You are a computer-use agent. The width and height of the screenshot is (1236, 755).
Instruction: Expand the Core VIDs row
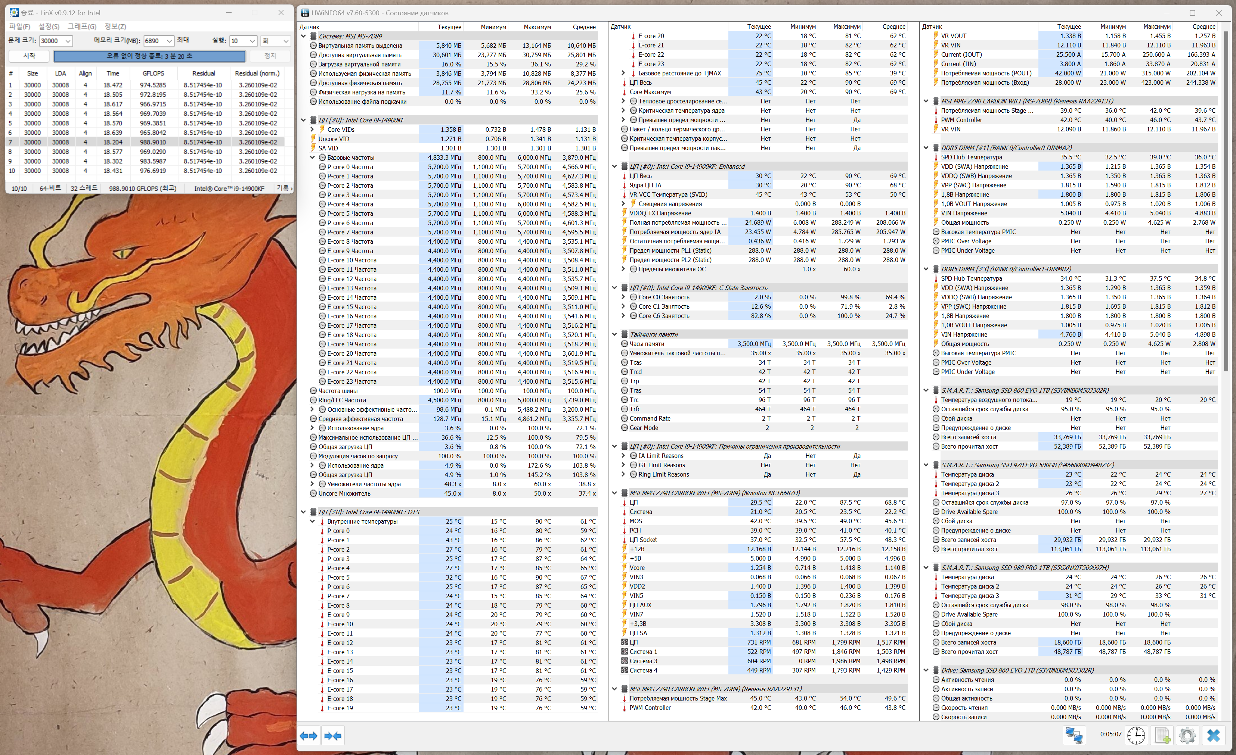coord(312,130)
